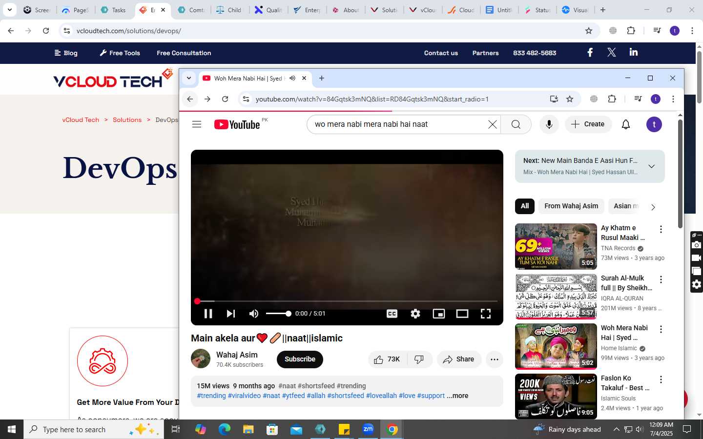Show more filter chips with the arrow
The width and height of the screenshot is (703, 439).
point(653,207)
